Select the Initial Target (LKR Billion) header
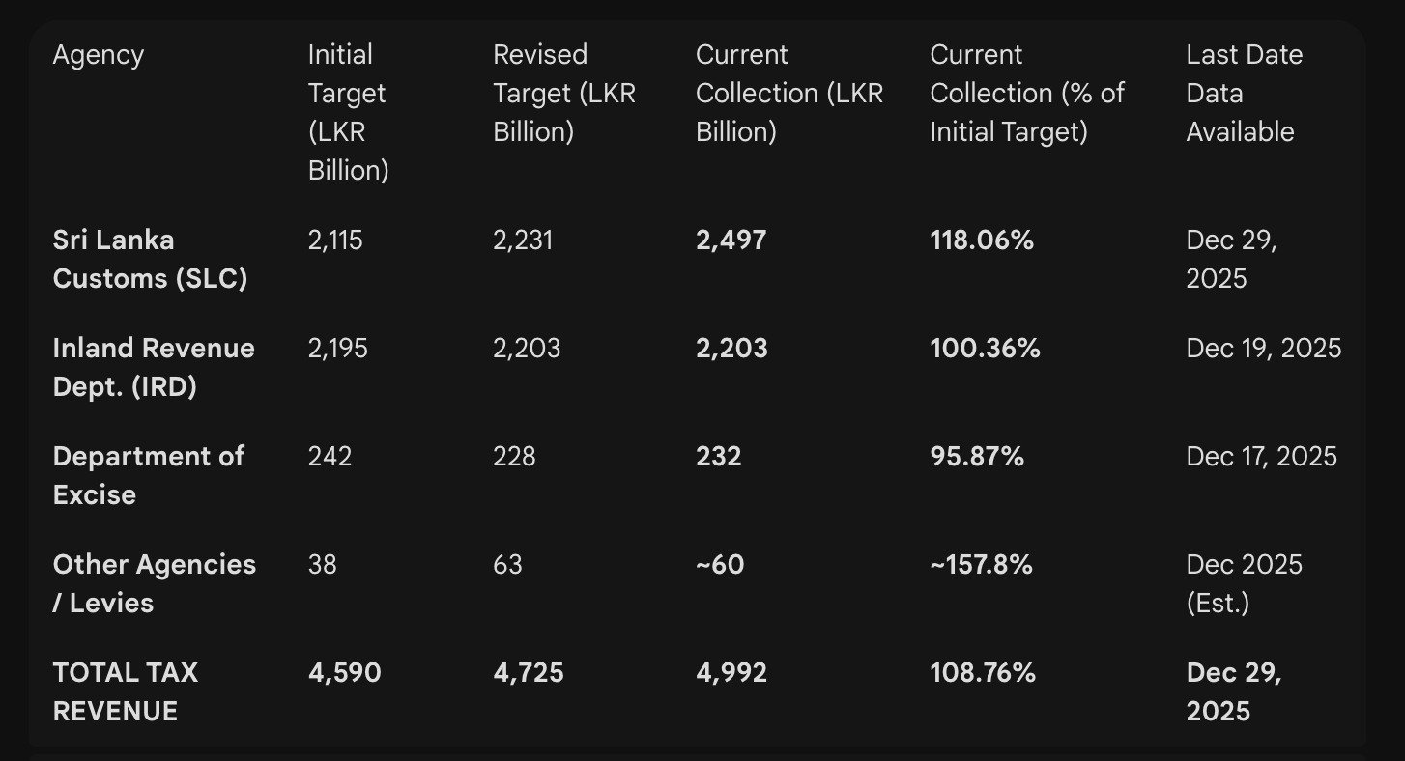 pyautogui.click(x=348, y=112)
